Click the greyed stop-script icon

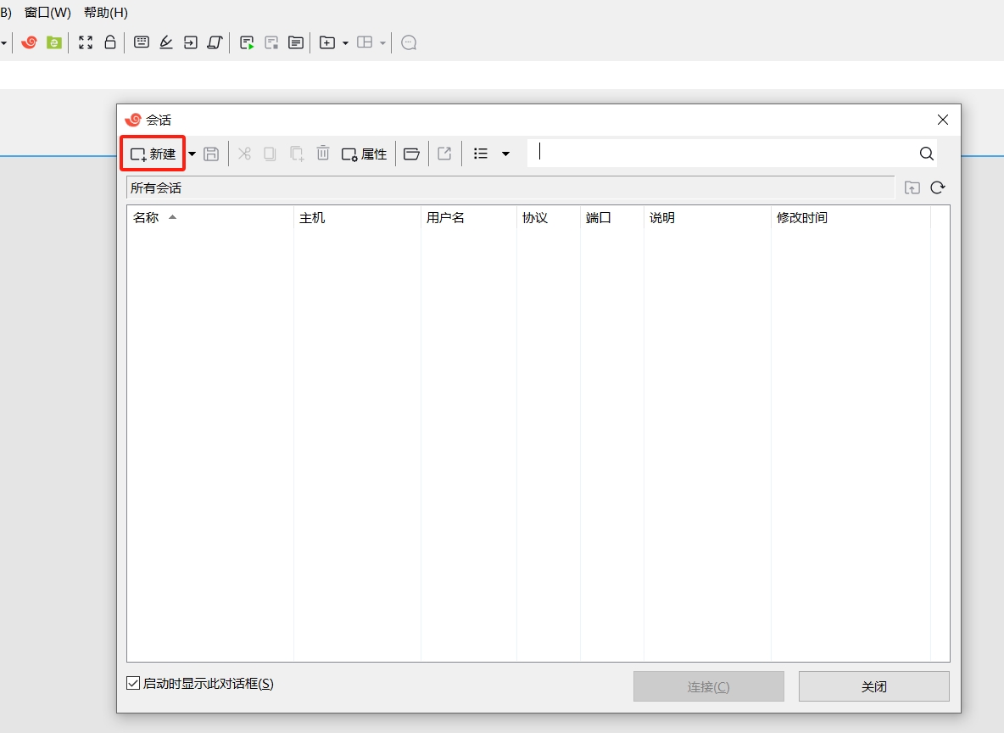click(x=271, y=43)
